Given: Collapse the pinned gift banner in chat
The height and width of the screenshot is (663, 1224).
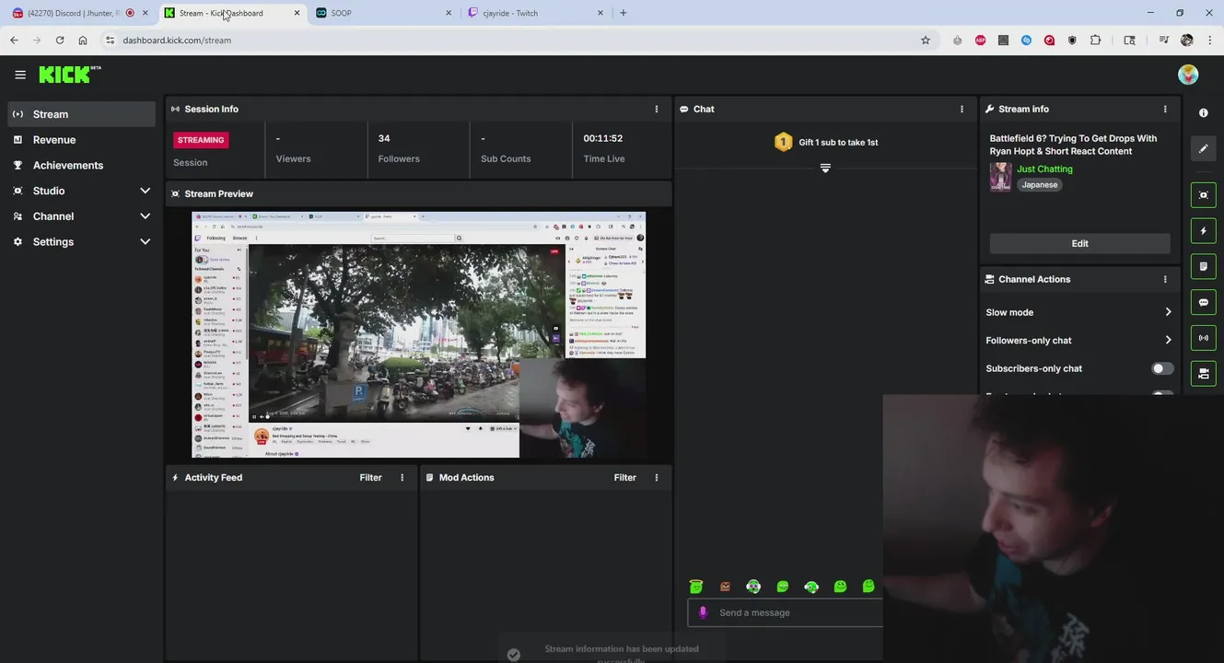Looking at the screenshot, I should [825, 169].
